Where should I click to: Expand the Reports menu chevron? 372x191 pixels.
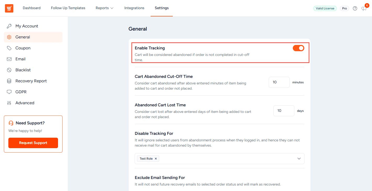112,8
